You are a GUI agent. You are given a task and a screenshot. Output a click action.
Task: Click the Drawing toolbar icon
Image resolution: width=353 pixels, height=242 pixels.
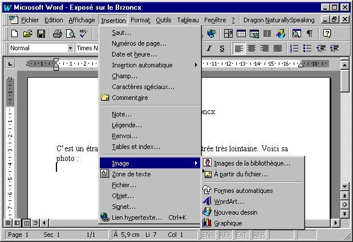(x=281, y=34)
